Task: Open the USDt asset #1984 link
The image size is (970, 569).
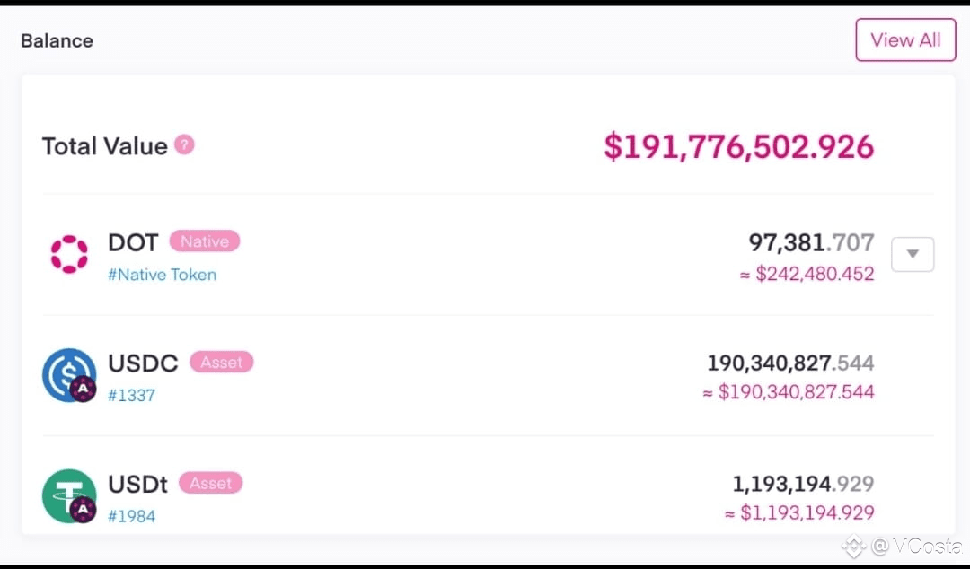Action: (132, 516)
